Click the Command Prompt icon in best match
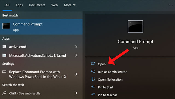The image size is (175, 99). [x=6, y=26]
